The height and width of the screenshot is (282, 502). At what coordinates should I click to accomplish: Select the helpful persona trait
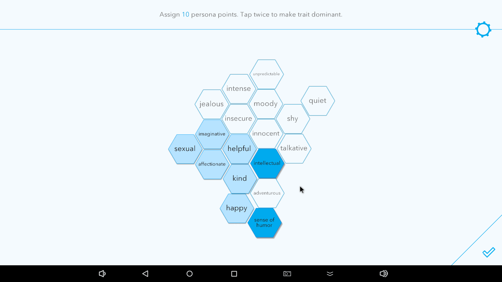click(239, 148)
